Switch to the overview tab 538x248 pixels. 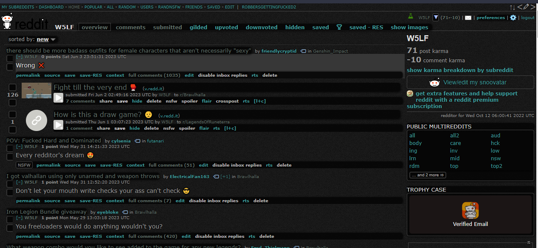95,27
